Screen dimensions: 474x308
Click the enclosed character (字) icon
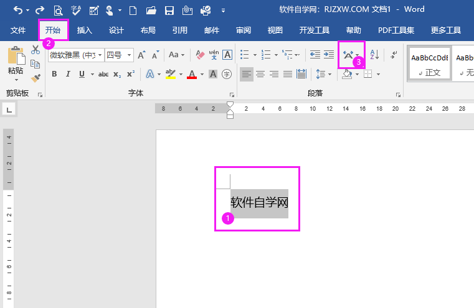[227, 74]
